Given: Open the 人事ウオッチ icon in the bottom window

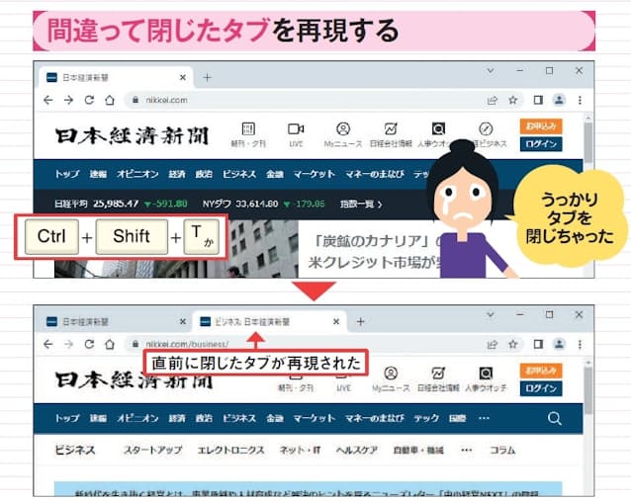Looking at the screenshot, I should [x=486, y=379].
